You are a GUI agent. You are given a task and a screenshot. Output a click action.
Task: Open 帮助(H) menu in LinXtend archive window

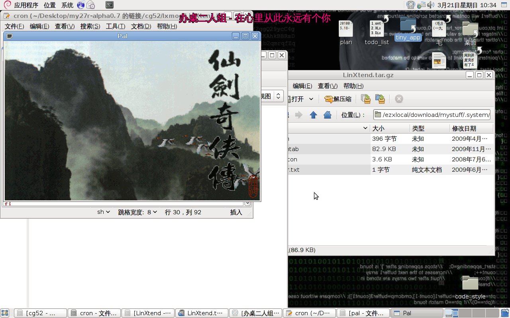tap(353, 86)
